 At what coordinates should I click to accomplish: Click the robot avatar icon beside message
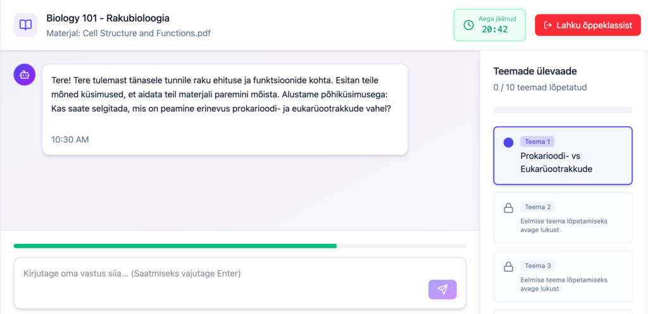coord(25,74)
